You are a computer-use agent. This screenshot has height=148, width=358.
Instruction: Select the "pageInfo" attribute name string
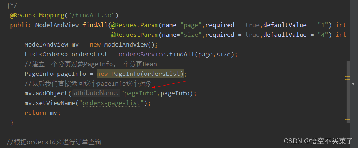click(139, 93)
